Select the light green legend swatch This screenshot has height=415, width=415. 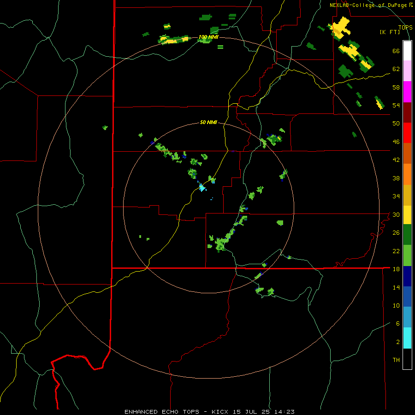click(x=407, y=255)
